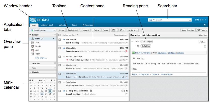213x106 pixels.
Task: Click the Find Shares link
Action: pyautogui.click(x=41, y=58)
